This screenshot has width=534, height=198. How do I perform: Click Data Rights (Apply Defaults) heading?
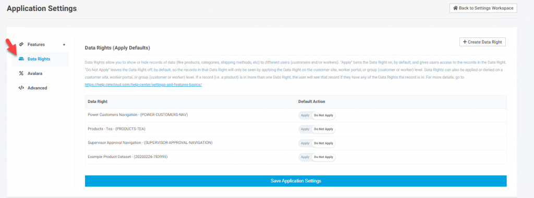117,48
